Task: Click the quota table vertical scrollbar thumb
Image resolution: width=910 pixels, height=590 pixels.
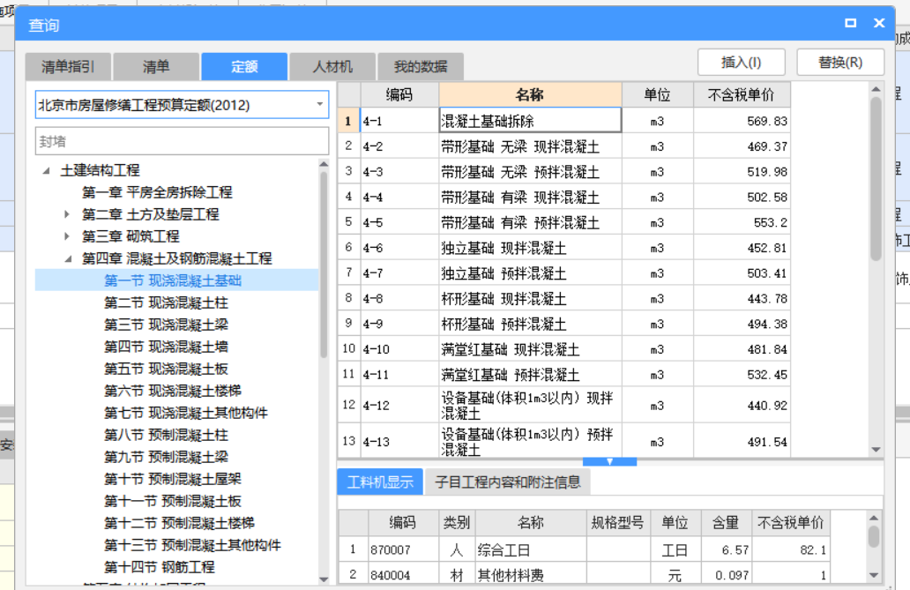Action: pos(876,178)
